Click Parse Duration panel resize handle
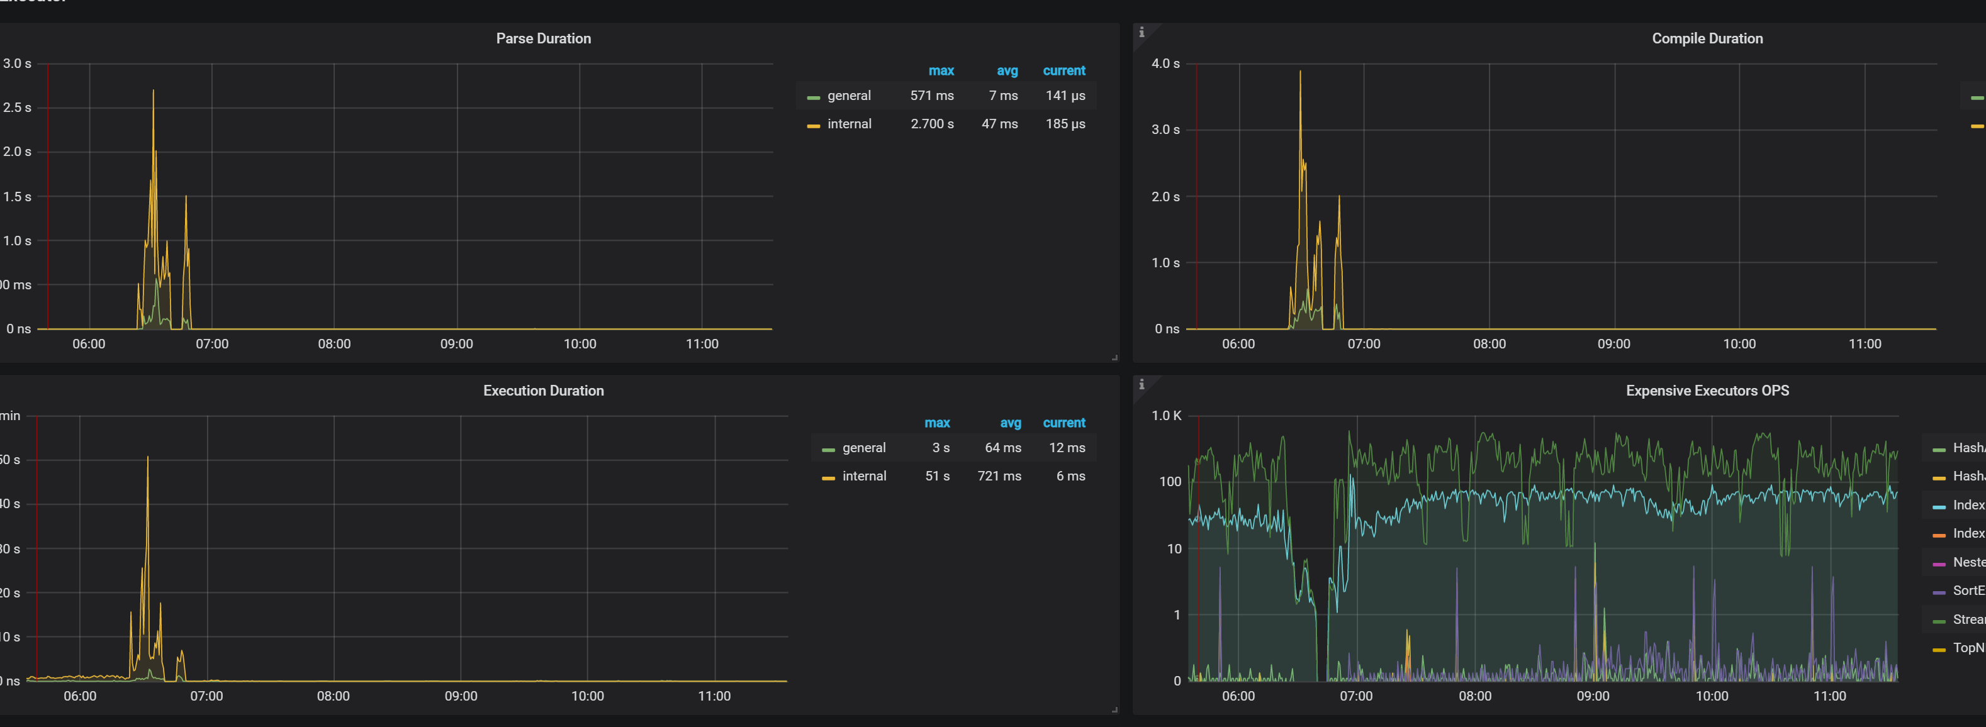 coord(1115,357)
